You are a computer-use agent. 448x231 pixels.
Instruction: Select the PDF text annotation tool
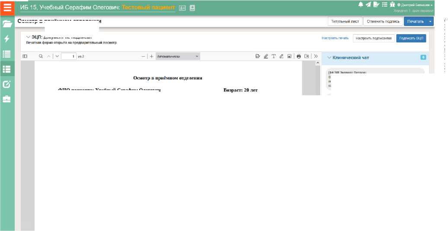[x=273, y=56]
